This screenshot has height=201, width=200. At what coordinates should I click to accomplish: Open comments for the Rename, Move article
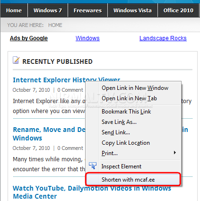click(x=70, y=148)
